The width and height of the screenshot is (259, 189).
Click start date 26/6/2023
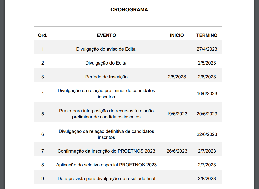(x=177, y=151)
